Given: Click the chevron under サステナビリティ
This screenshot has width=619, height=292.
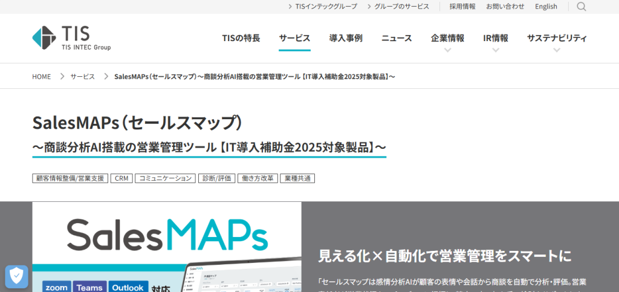Looking at the screenshot, I should [x=557, y=50].
